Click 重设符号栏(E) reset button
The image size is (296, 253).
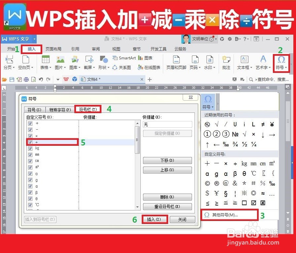point(167,206)
